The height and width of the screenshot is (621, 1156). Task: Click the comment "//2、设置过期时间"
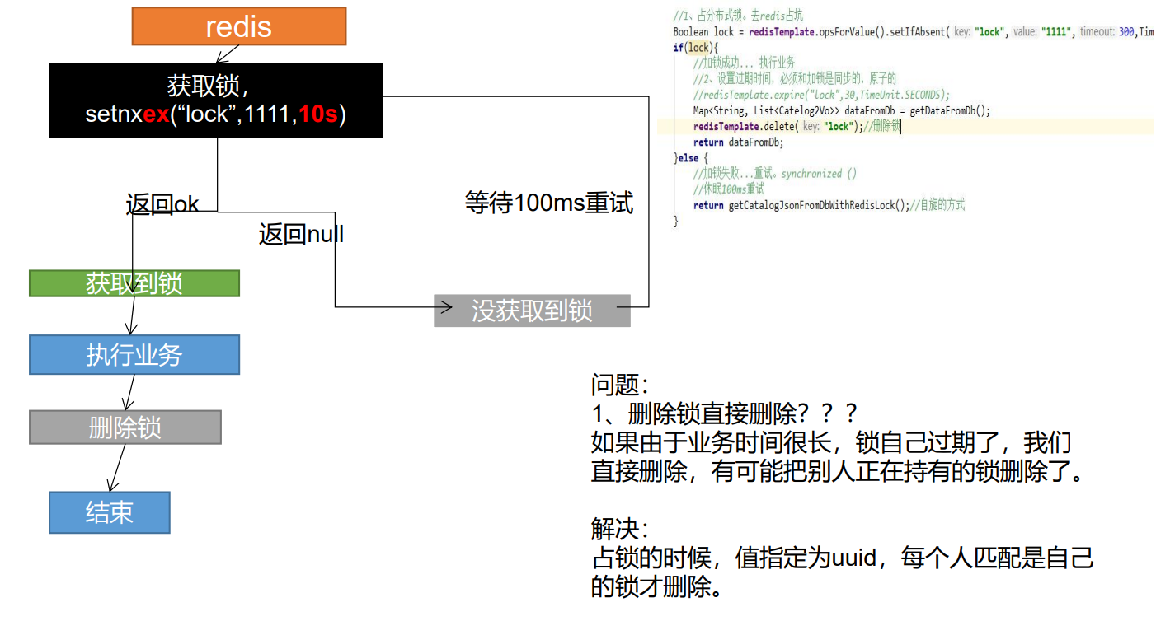794,79
